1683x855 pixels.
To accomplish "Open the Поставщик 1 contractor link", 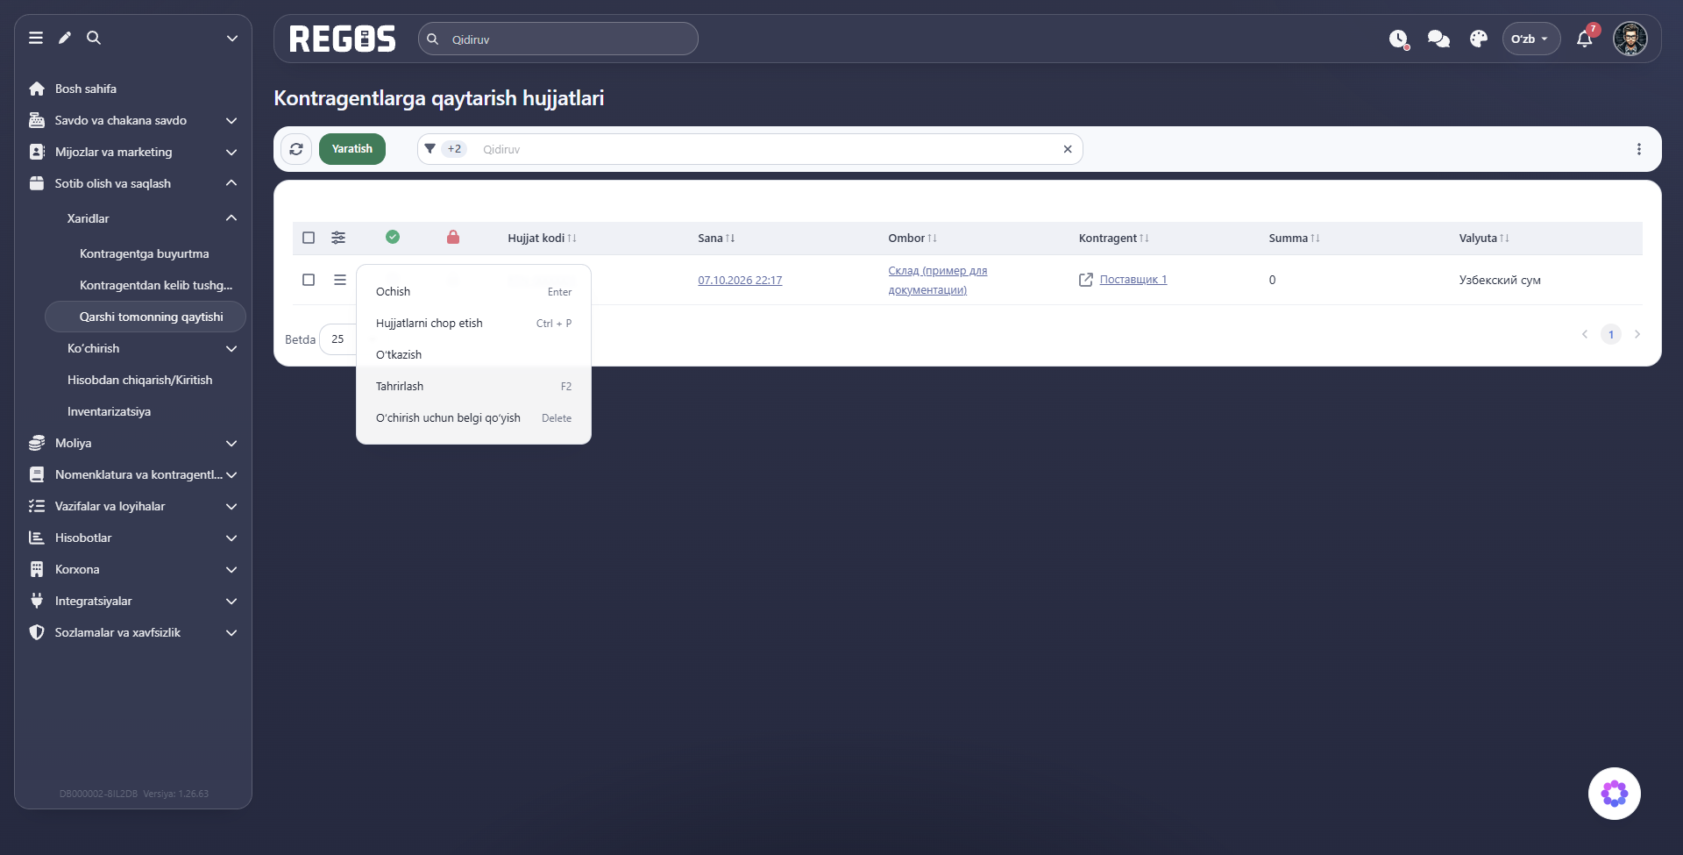I will click(x=1133, y=280).
